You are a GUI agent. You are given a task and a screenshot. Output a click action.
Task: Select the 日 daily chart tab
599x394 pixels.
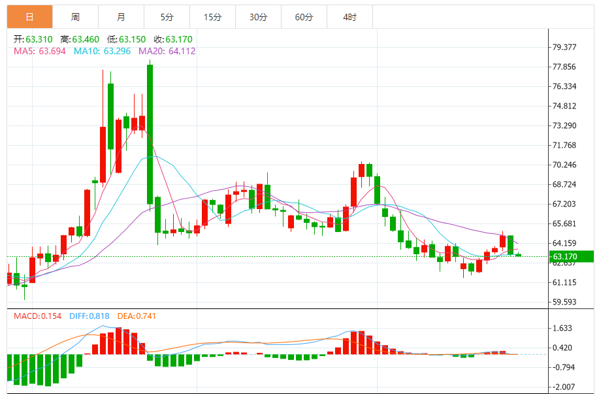pos(30,17)
